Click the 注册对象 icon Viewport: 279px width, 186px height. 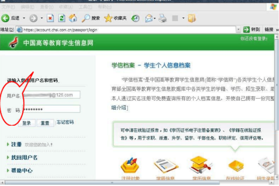(130, 166)
